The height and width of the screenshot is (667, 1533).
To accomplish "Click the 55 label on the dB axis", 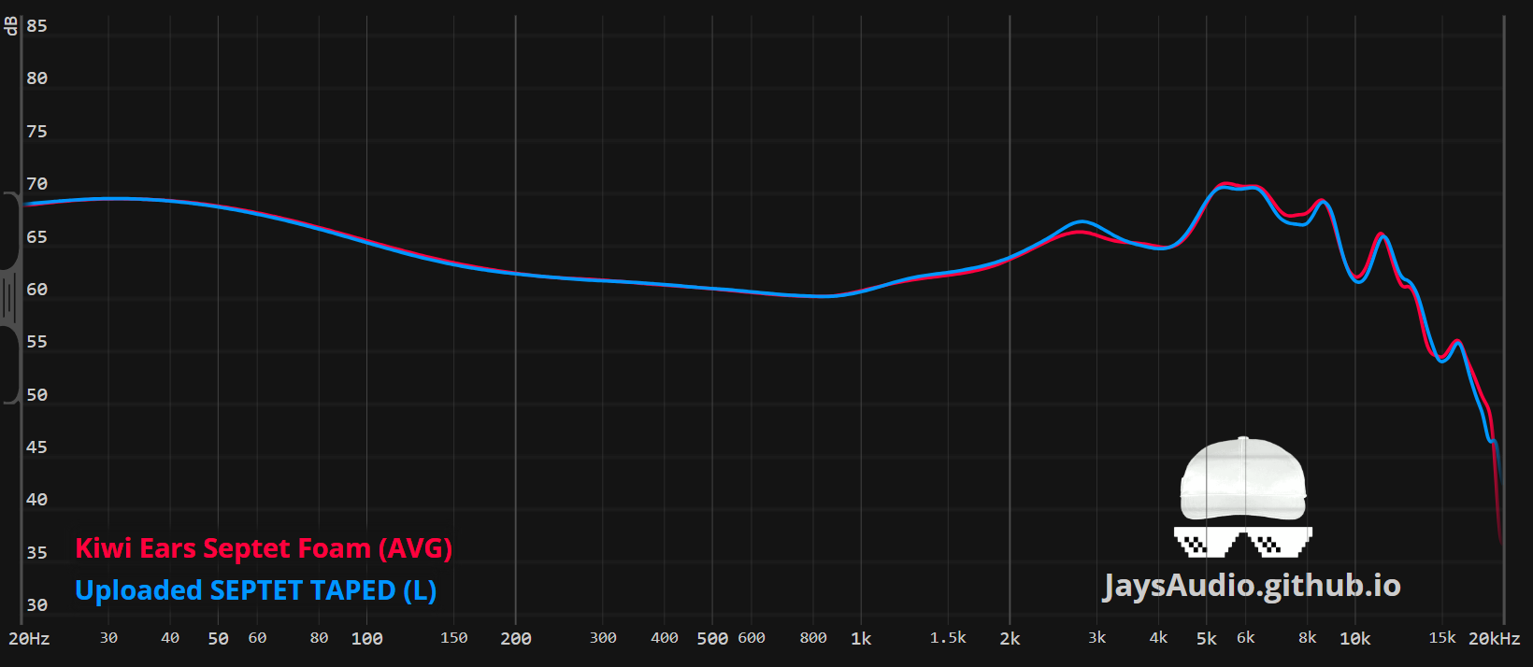I will click(x=36, y=342).
